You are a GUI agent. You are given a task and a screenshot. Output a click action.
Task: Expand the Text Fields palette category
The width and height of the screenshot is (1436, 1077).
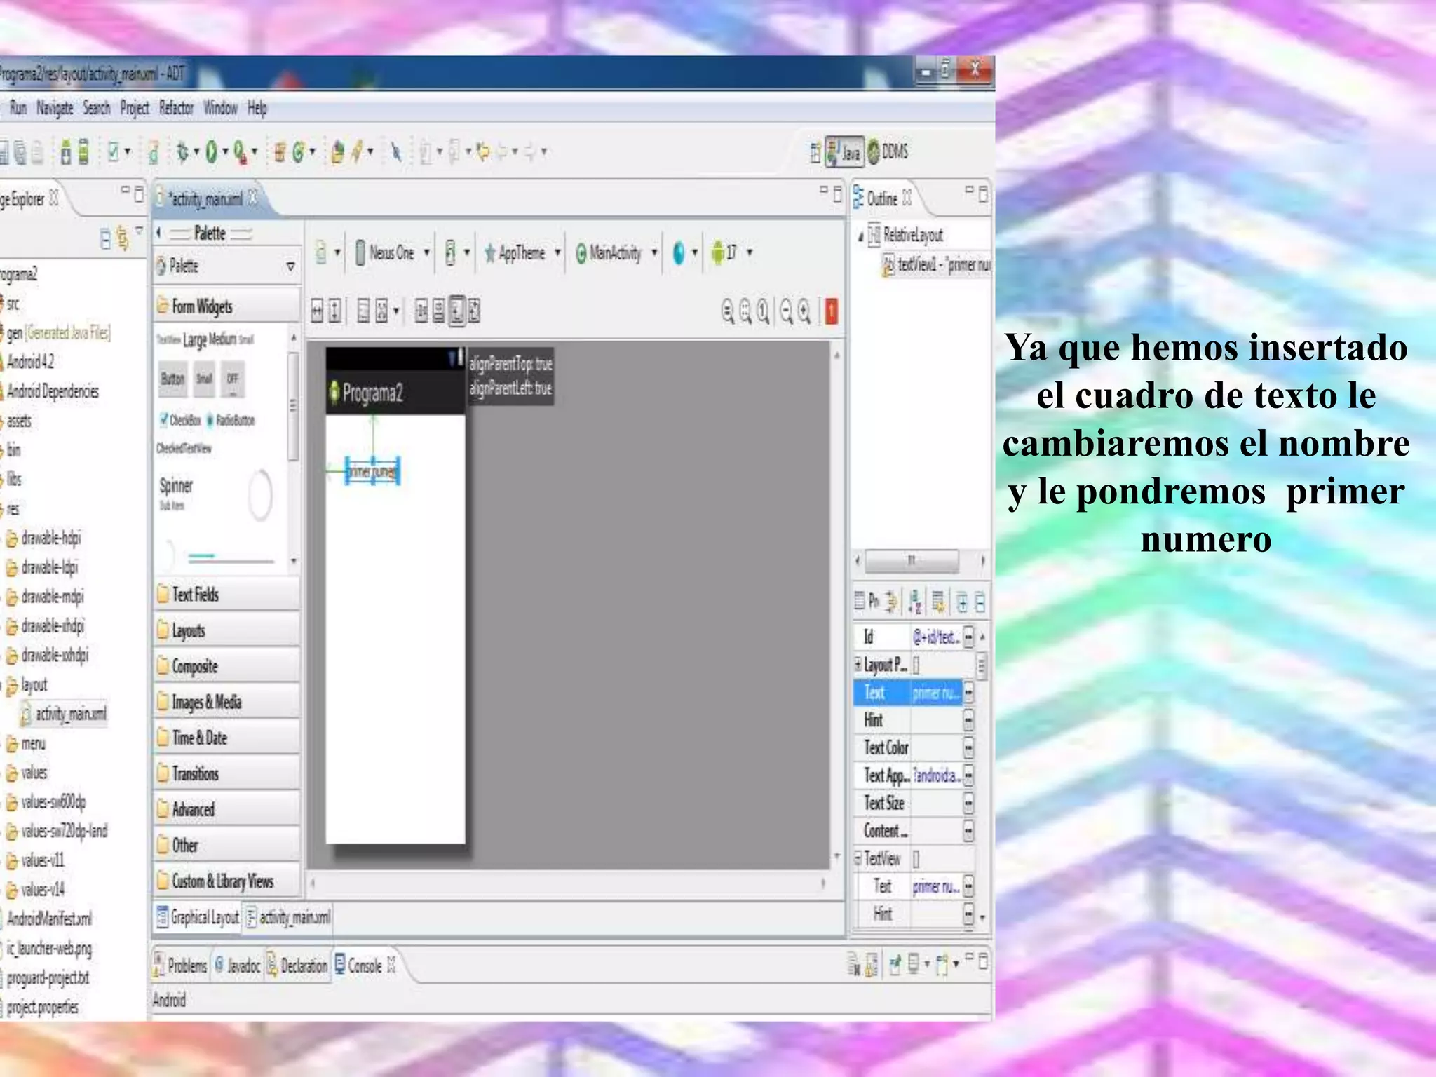(x=195, y=595)
